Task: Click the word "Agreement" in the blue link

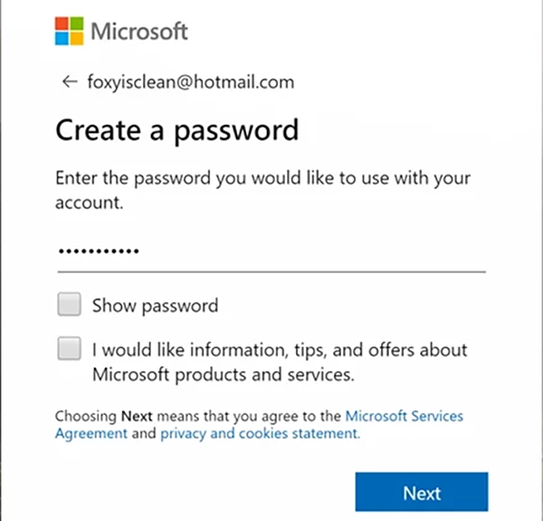Action: (91, 433)
